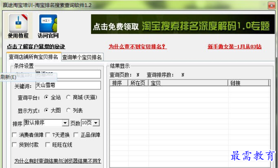This screenshot has width=278, height=168.
Task: Click the 访问官网 website icon
Action: 48,26
